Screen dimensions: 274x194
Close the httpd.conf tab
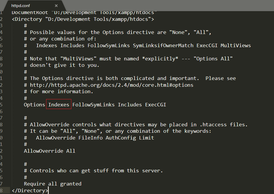point(56,6)
